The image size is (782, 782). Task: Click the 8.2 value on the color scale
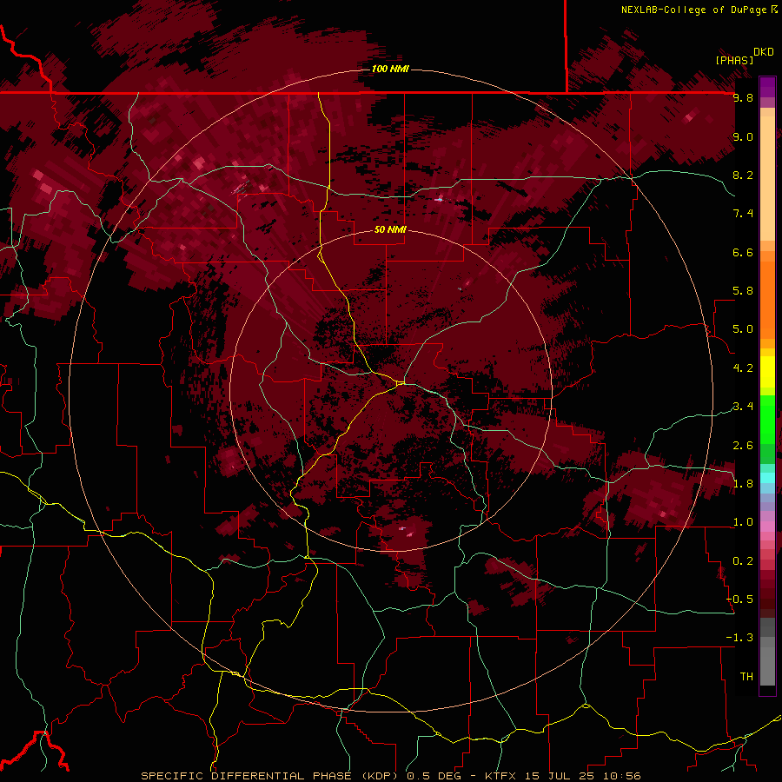(743, 175)
